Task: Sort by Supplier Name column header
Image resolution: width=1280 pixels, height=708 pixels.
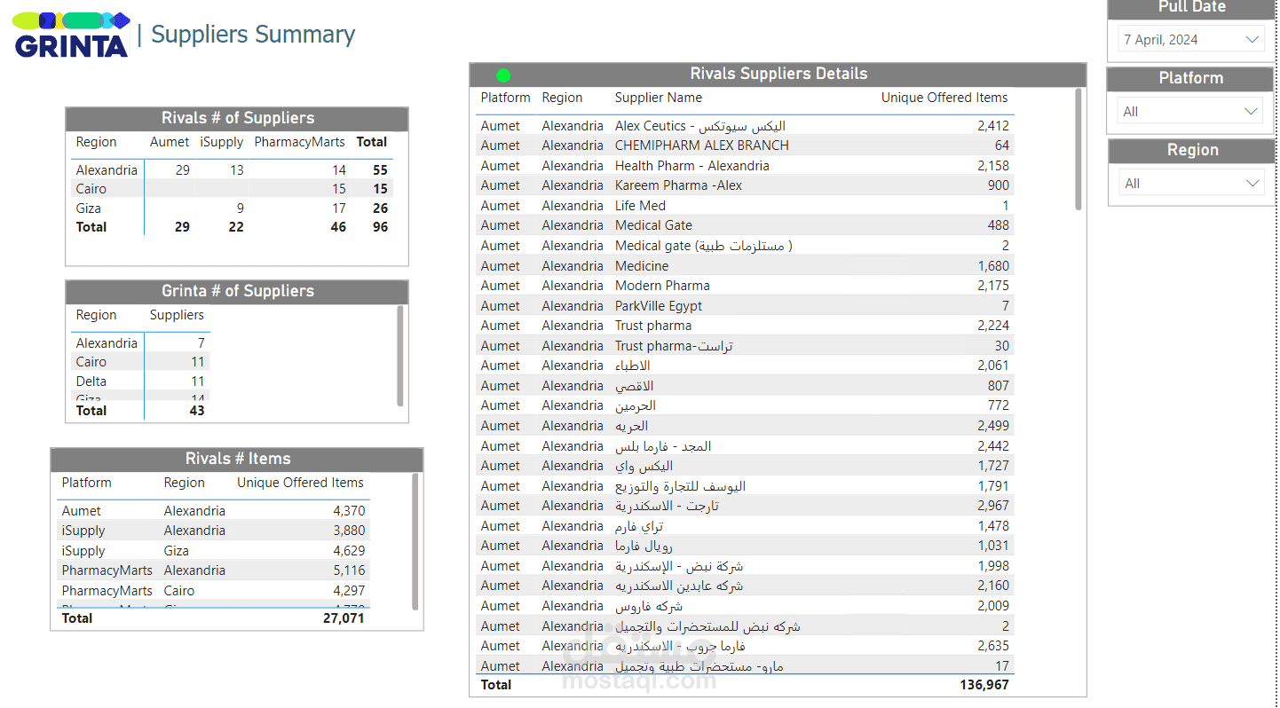Action: tap(658, 98)
